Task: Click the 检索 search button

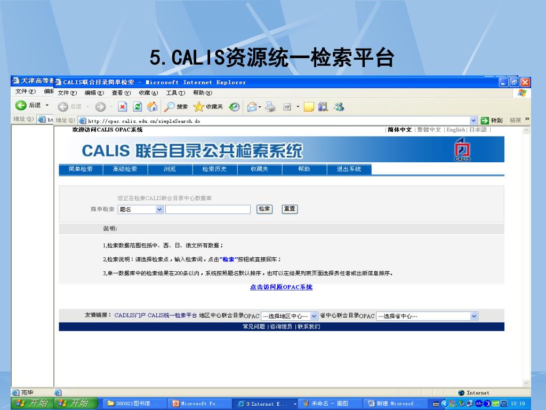Action: pyautogui.click(x=264, y=209)
